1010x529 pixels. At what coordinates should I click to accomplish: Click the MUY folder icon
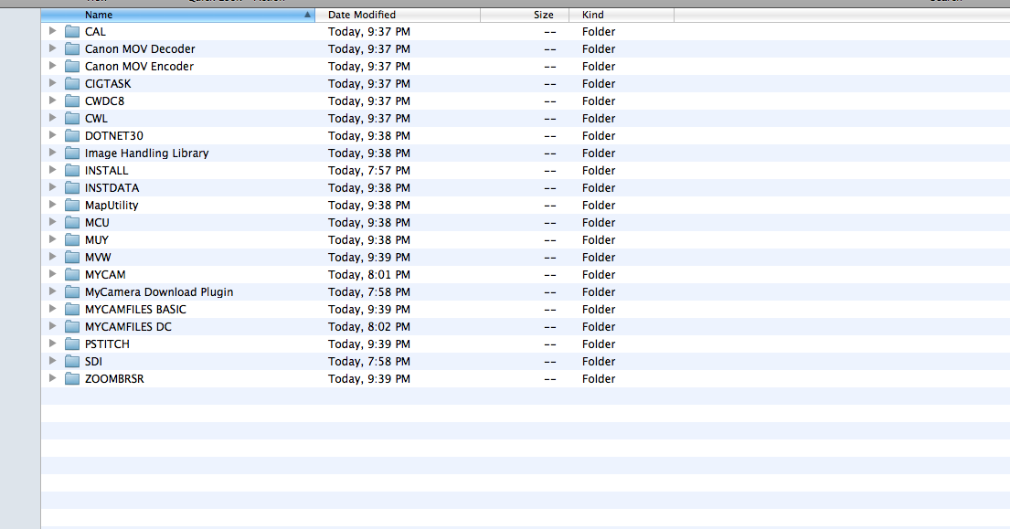point(72,240)
